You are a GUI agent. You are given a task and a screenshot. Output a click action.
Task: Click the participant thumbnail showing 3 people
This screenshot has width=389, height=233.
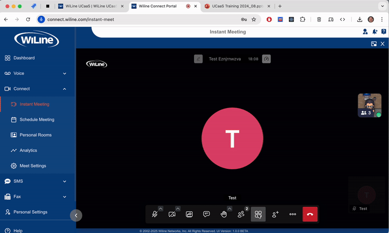[x=370, y=105]
